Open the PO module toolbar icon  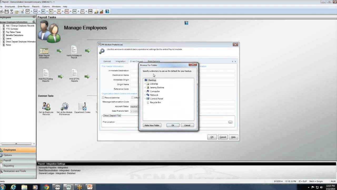click(67, 11)
